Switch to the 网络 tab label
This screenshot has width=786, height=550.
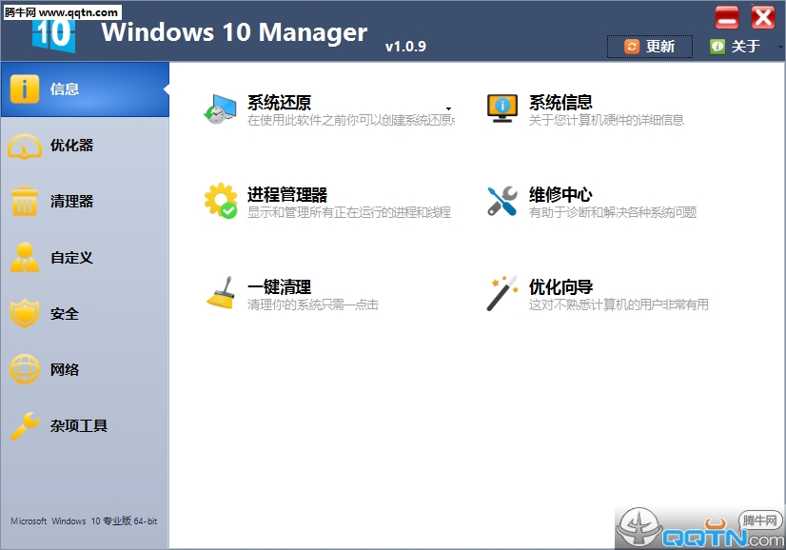tap(64, 369)
